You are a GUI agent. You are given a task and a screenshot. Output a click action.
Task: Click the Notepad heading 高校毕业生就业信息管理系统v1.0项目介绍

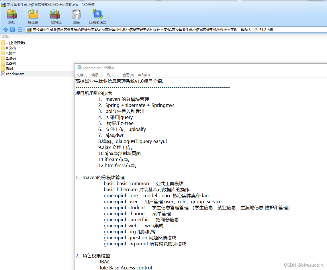(121, 81)
